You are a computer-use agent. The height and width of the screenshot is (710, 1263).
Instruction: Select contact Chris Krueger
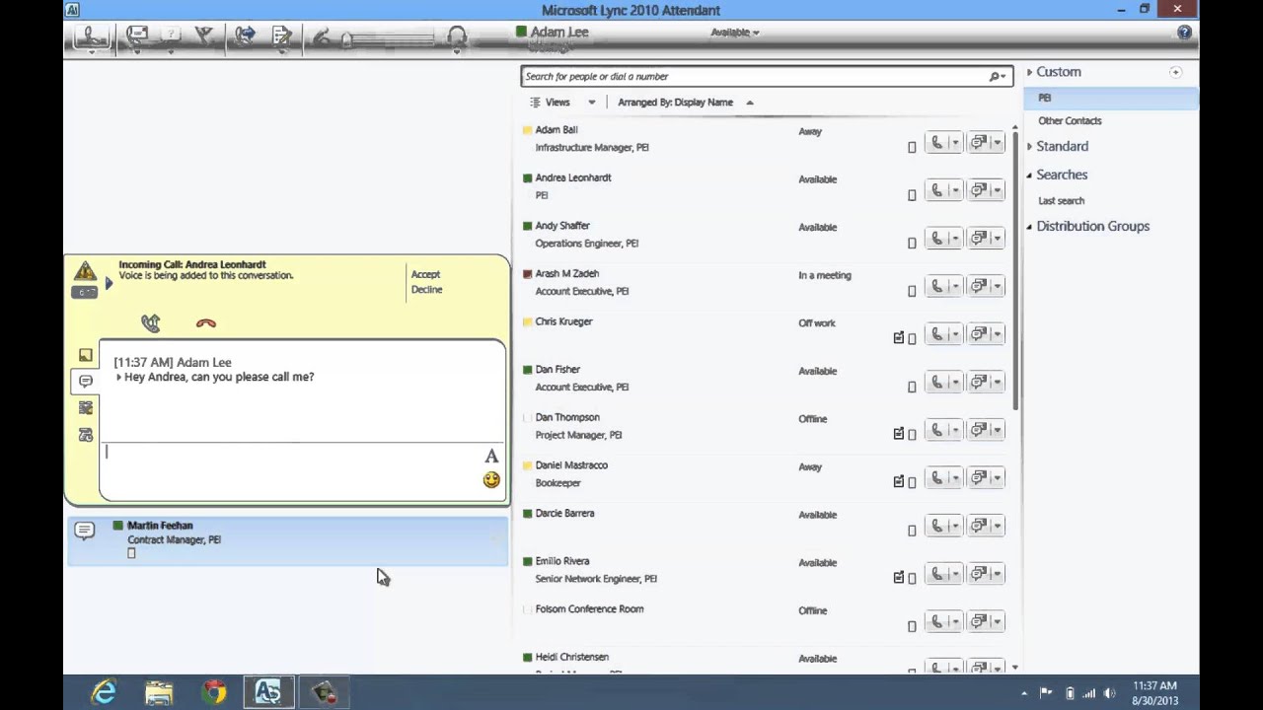point(563,321)
